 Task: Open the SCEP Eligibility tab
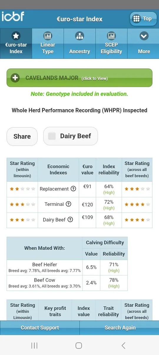click(111, 43)
